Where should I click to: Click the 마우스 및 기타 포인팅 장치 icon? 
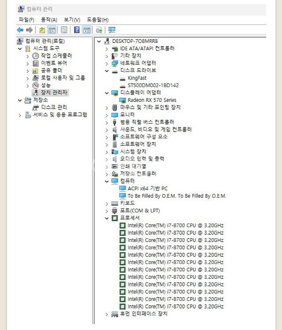click(x=115, y=108)
